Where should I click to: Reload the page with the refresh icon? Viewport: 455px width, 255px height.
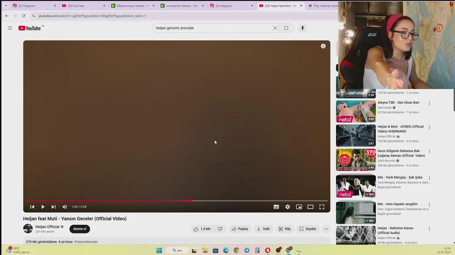(x=23, y=16)
